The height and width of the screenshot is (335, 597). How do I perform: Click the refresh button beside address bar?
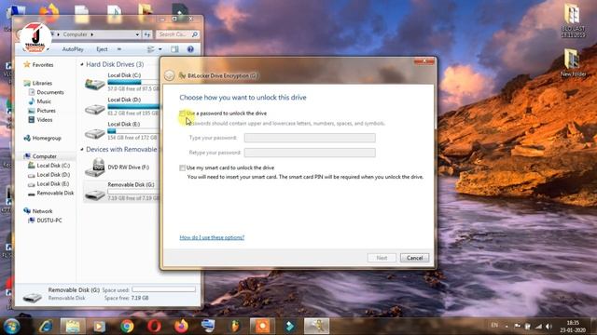tap(147, 34)
